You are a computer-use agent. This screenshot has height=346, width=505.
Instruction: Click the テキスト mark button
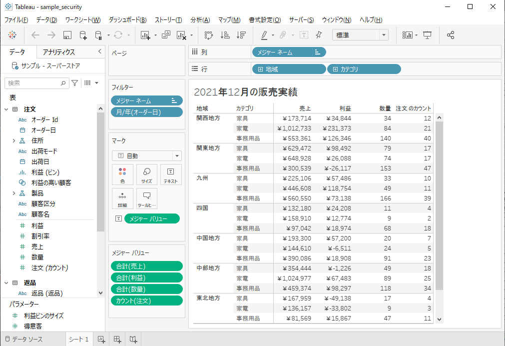170,175
